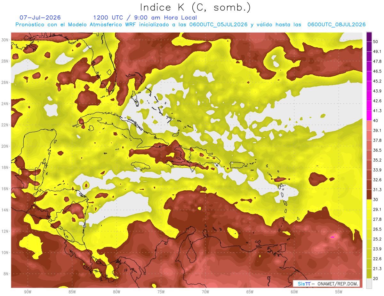
Task: Click the colorbar value 29.1
Action: tap(377, 209)
